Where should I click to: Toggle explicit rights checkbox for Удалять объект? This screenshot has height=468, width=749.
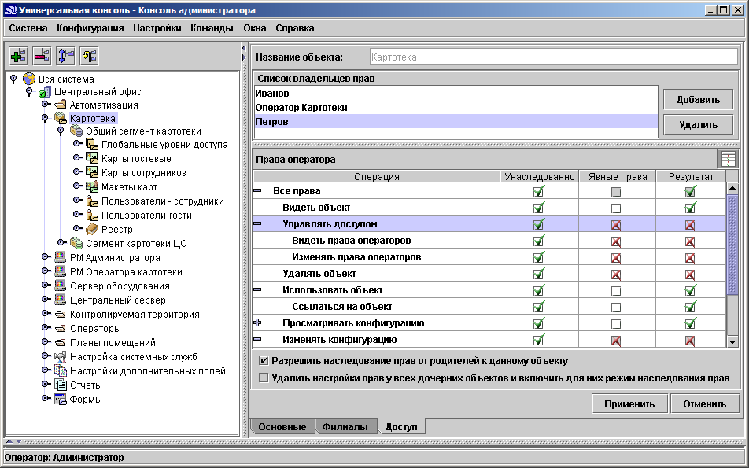(616, 275)
